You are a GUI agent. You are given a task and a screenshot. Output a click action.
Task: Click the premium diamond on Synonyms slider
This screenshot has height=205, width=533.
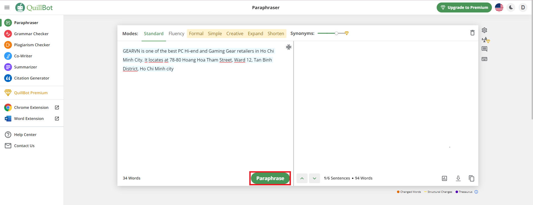click(347, 33)
